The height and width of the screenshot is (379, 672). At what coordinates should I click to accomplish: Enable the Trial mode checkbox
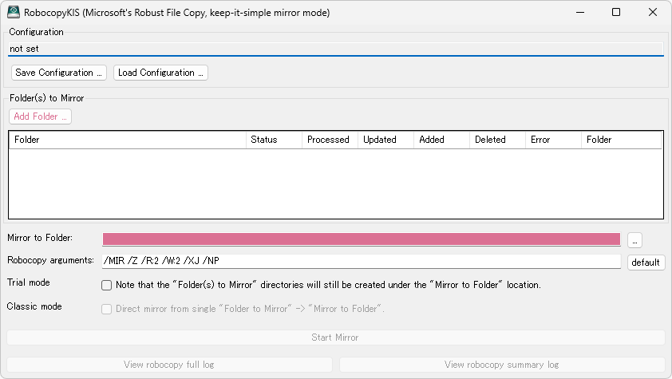106,285
